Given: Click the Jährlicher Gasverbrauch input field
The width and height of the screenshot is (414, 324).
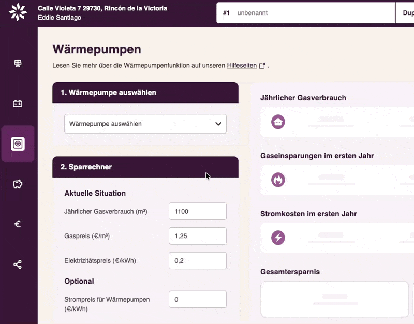Looking at the screenshot, I should [x=198, y=211].
